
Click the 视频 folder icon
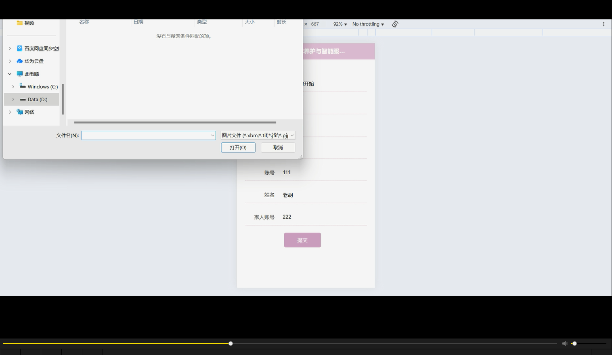pos(19,23)
